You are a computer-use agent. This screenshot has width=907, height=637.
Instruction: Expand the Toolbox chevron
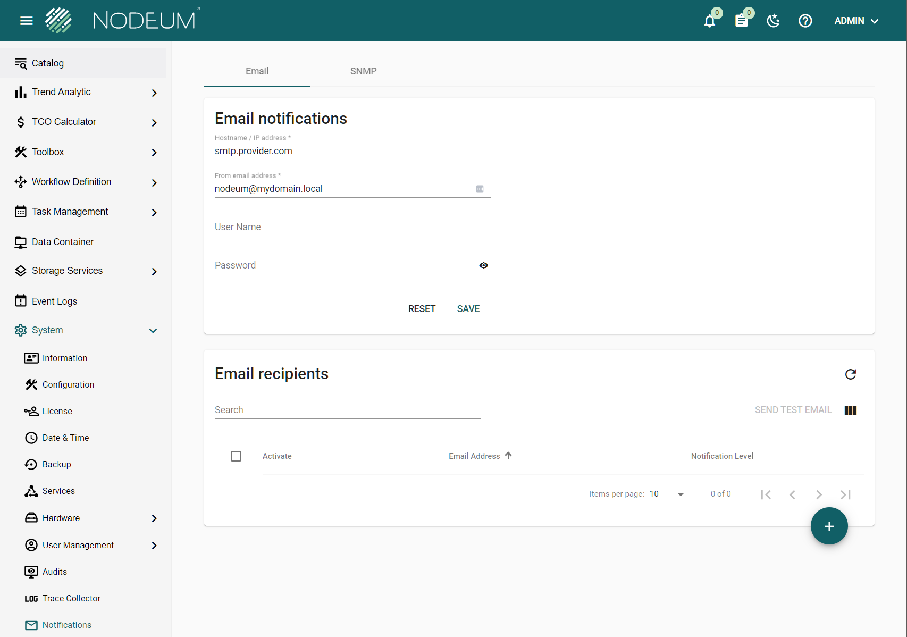coord(154,153)
